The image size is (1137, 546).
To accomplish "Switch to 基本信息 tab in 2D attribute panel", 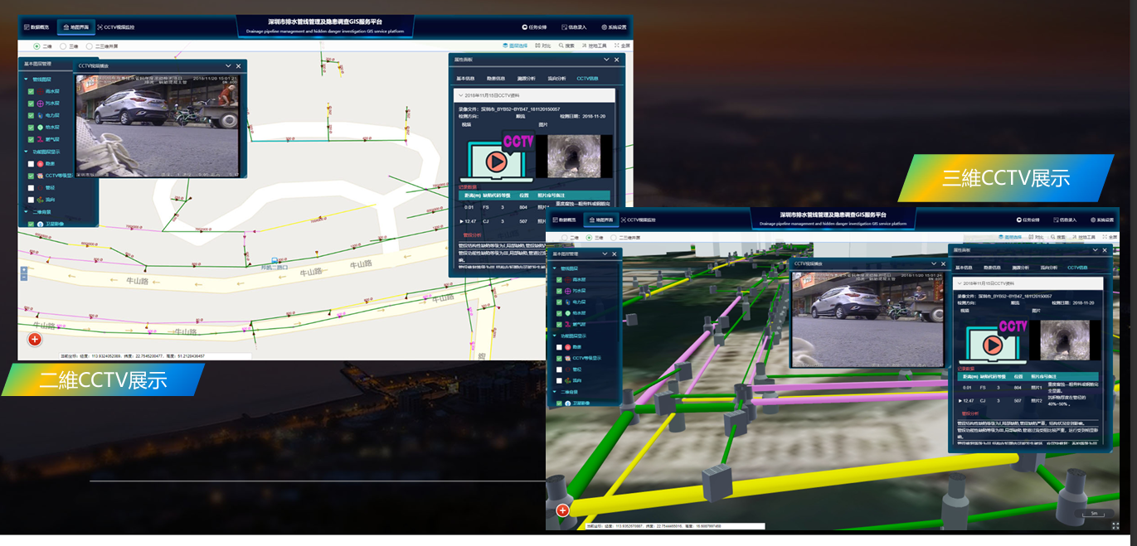I will pyautogui.click(x=464, y=78).
